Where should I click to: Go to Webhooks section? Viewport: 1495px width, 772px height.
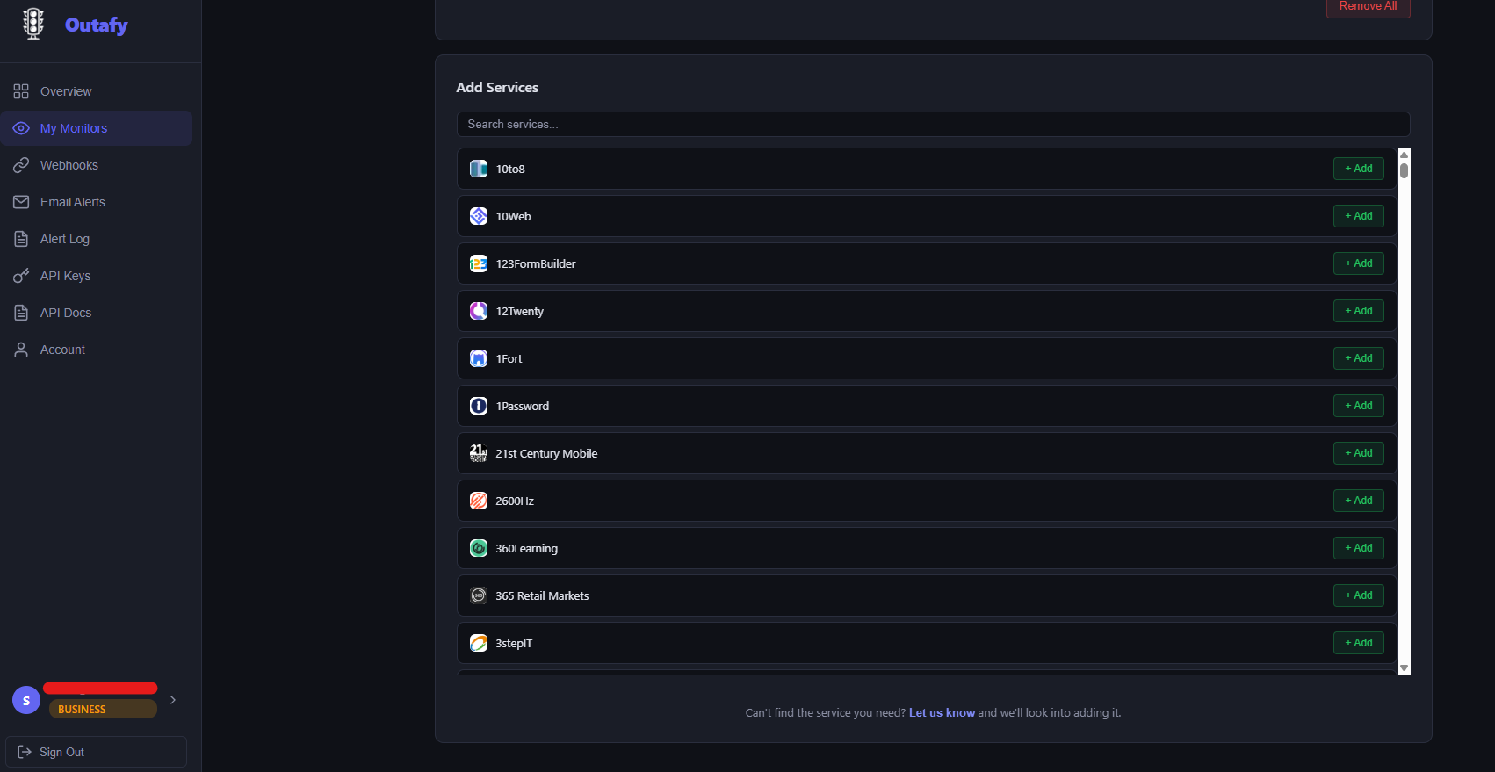[x=97, y=165]
